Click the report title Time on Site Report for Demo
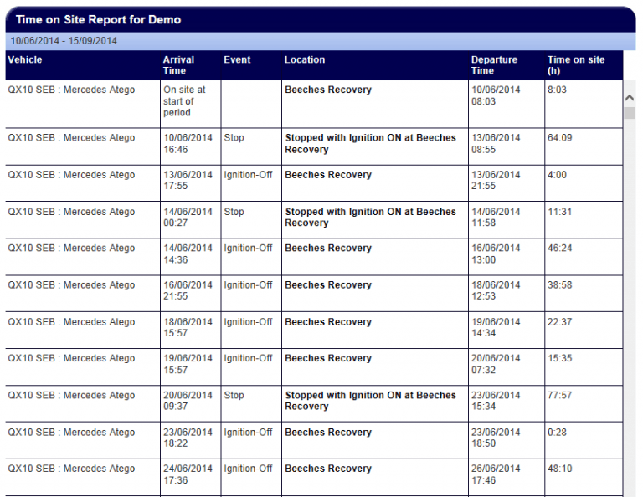The height and width of the screenshot is (497, 643). 99,20
